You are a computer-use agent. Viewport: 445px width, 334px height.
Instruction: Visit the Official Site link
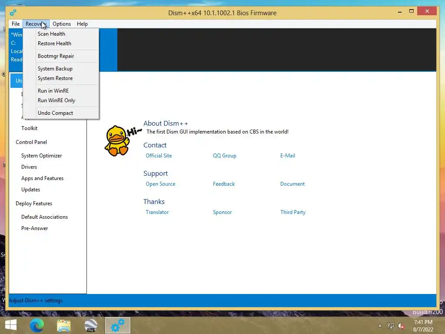159,156
